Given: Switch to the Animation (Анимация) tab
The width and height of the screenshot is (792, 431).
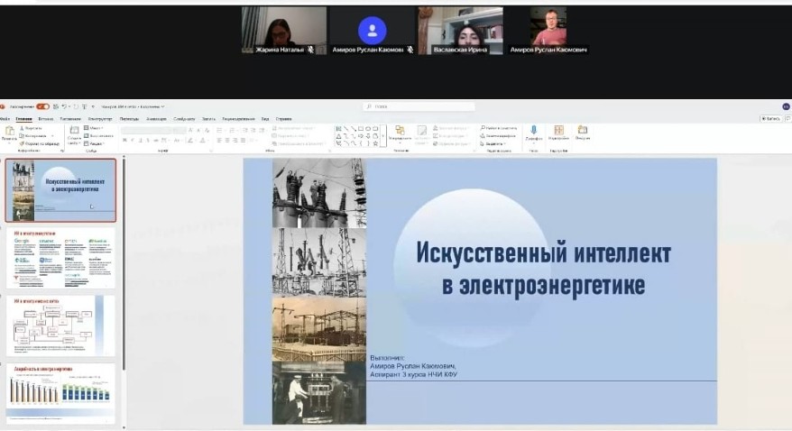Looking at the screenshot, I should pos(156,118).
